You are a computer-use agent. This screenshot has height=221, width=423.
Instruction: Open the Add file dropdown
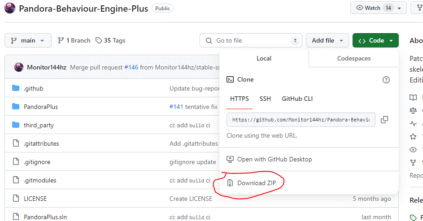pos(327,40)
